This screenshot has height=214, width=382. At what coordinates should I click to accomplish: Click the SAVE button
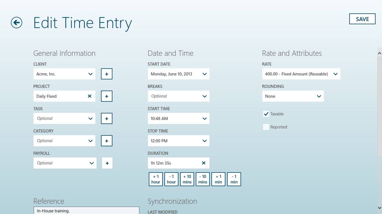[x=362, y=19]
